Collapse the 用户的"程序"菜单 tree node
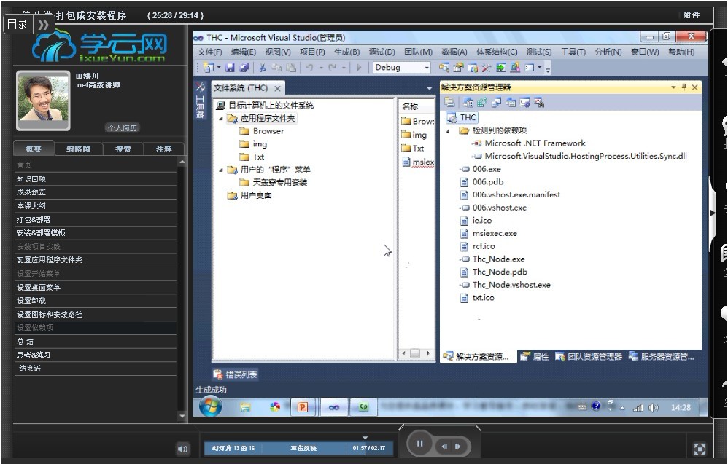Image resolution: width=728 pixels, height=464 pixels. tap(221, 170)
